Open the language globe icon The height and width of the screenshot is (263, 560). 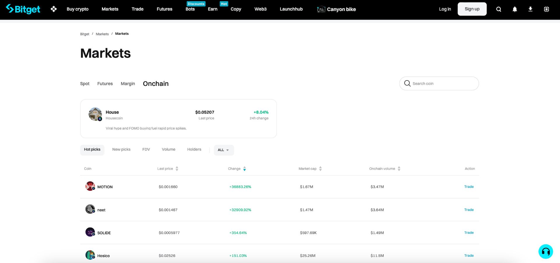coord(547,9)
